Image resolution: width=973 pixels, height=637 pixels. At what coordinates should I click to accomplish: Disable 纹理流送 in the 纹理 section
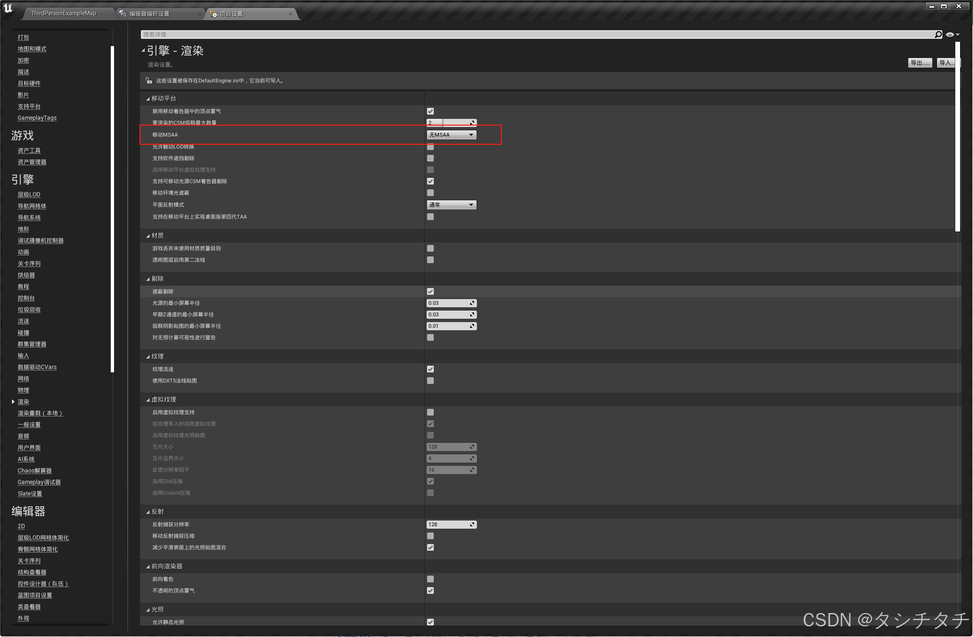coord(430,369)
